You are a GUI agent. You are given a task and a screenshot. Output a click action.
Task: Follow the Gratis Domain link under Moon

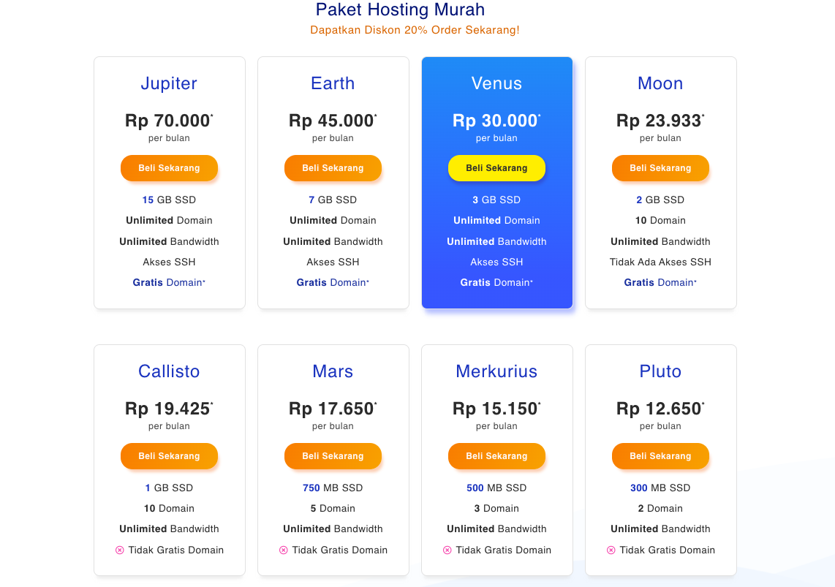coord(660,283)
